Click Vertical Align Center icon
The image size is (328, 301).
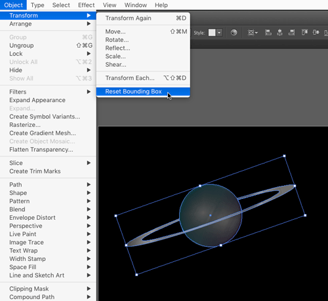[x=316, y=33]
